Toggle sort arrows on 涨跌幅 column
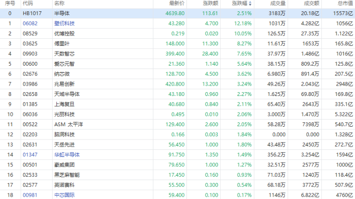The height and width of the screenshot is (199, 355). coord(250,3)
